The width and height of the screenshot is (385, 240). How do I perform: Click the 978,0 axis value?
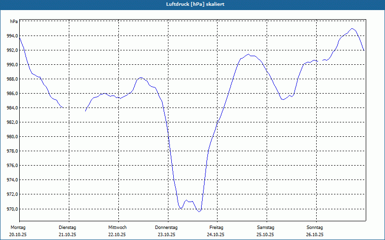click(x=13, y=151)
